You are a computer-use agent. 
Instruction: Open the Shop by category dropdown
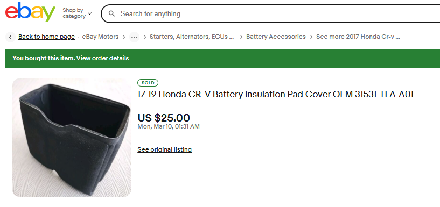tap(77, 13)
